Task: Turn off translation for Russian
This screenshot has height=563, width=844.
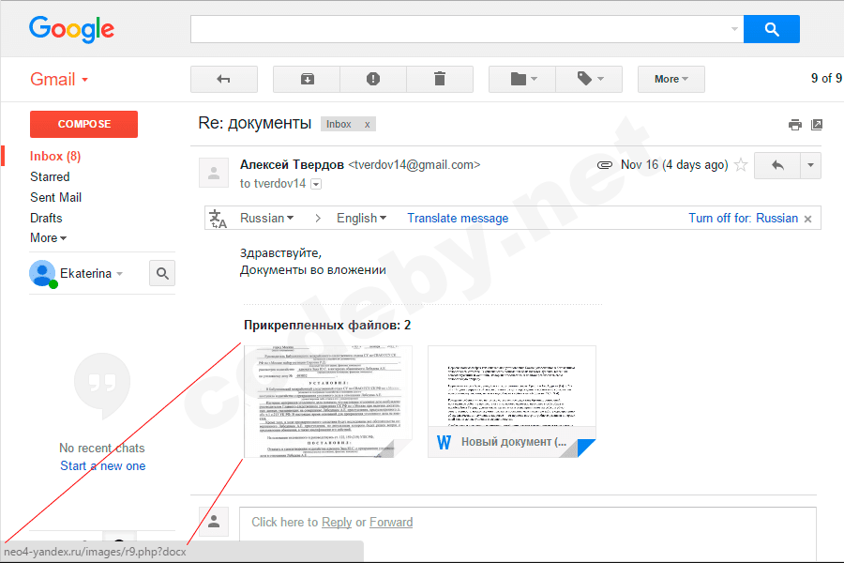Action: [743, 219]
